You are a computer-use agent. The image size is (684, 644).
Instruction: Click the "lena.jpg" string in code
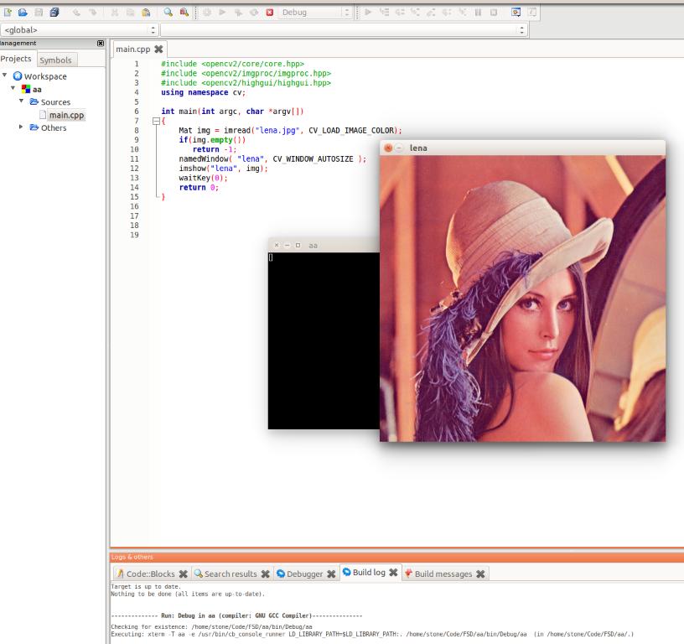coord(277,131)
